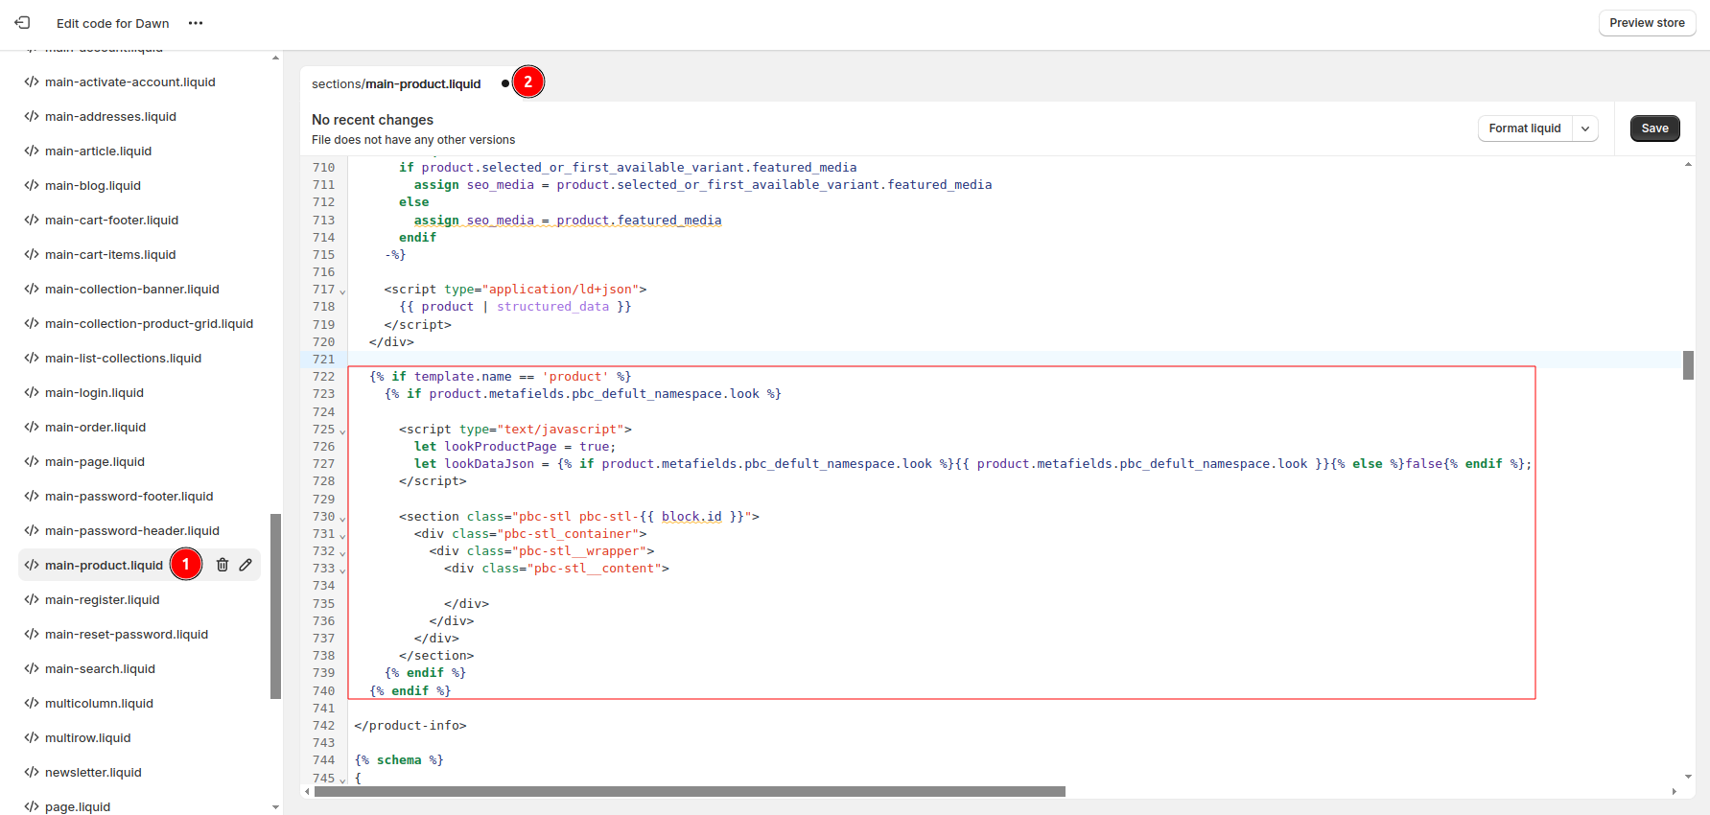
Task: Click the Format liquid button
Action: pos(1525,128)
